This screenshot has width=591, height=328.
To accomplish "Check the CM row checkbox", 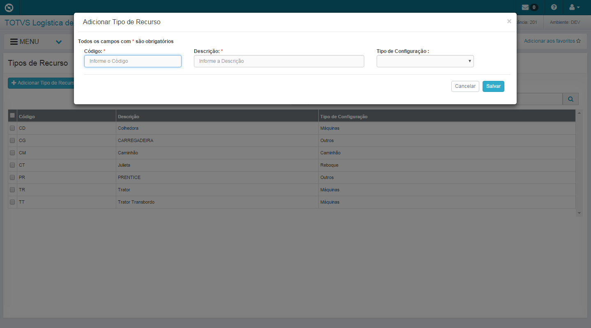I will click(12, 153).
